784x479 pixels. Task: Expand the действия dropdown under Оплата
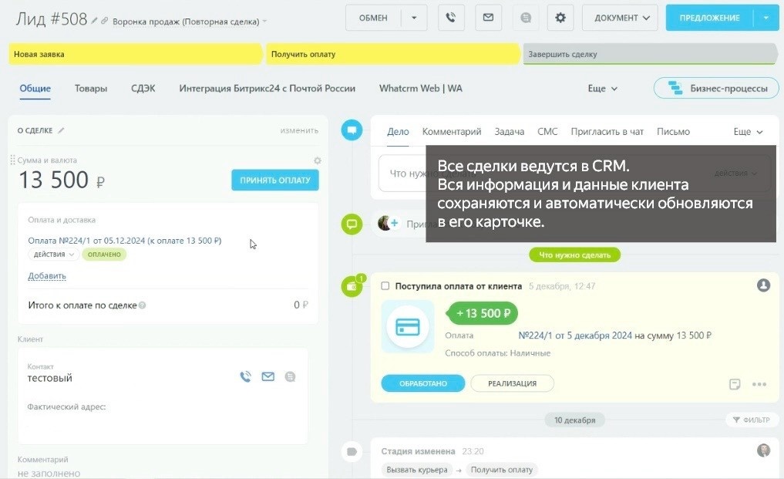pyautogui.click(x=53, y=255)
